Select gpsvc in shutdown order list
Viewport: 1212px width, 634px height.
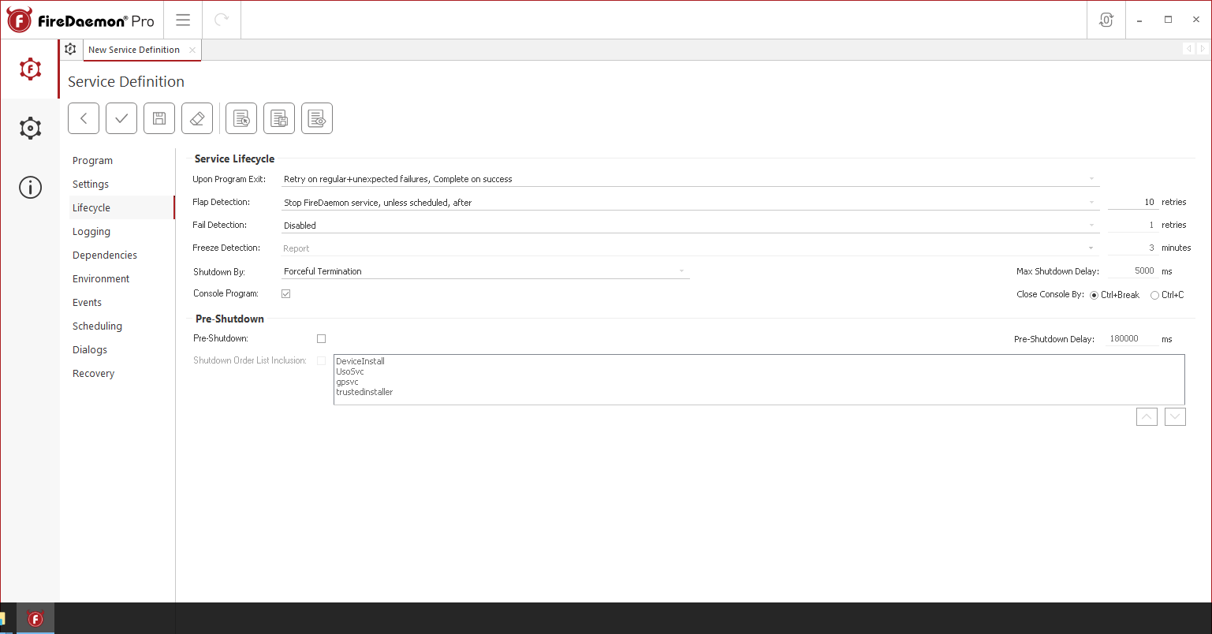347,382
